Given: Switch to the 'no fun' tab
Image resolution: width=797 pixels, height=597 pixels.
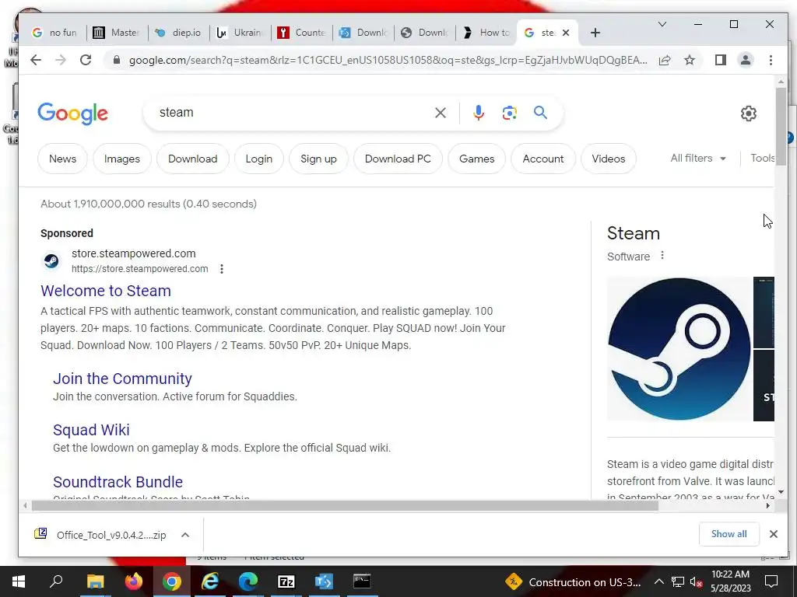Looking at the screenshot, I should pyautogui.click(x=54, y=33).
